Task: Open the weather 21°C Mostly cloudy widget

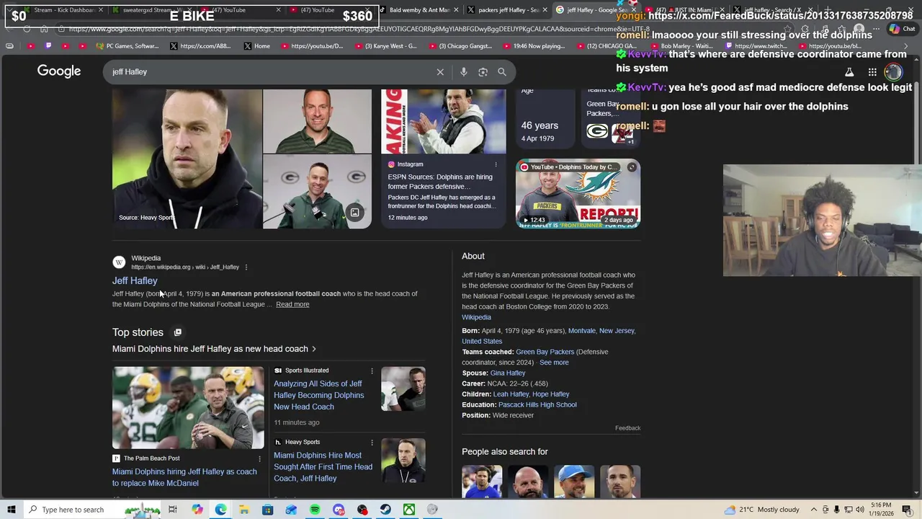Action: tap(764, 510)
